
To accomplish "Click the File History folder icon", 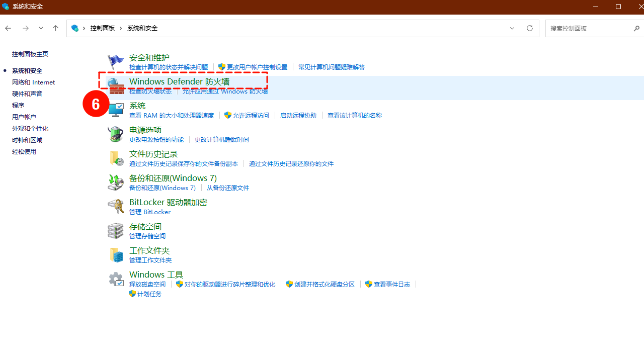I will click(116, 158).
